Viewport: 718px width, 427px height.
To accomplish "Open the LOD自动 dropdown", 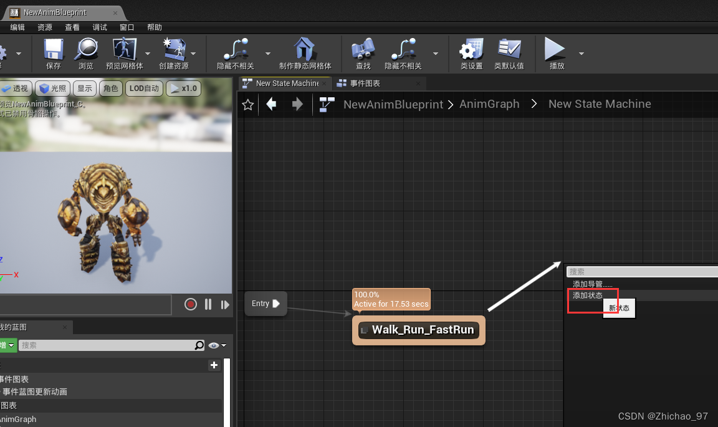I will click(x=144, y=88).
